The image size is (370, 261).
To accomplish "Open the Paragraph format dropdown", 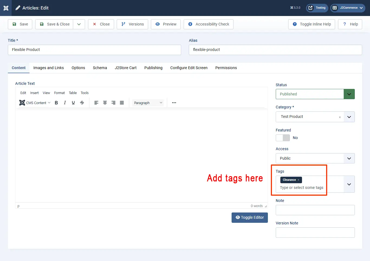I will (x=148, y=103).
